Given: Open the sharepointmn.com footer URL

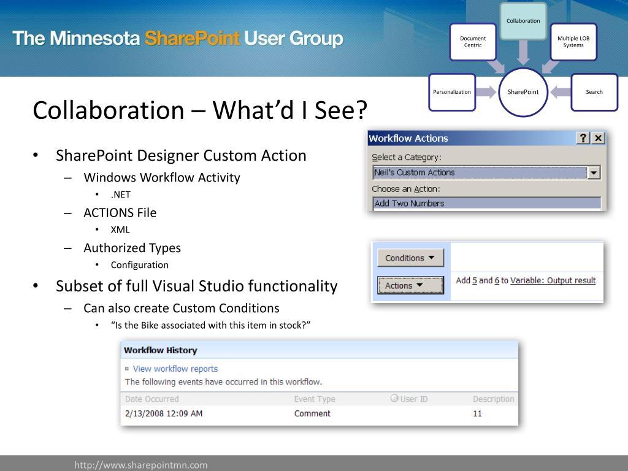Looking at the screenshot, I should pos(141,465).
